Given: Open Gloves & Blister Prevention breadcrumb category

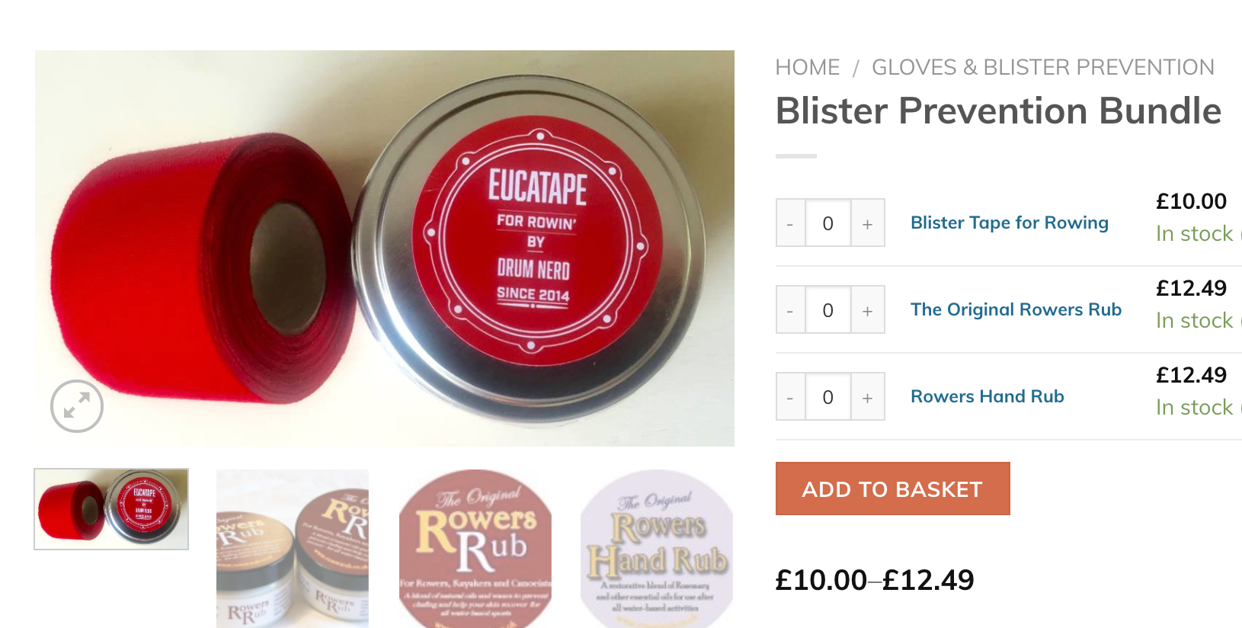Looking at the screenshot, I should point(1042,67).
